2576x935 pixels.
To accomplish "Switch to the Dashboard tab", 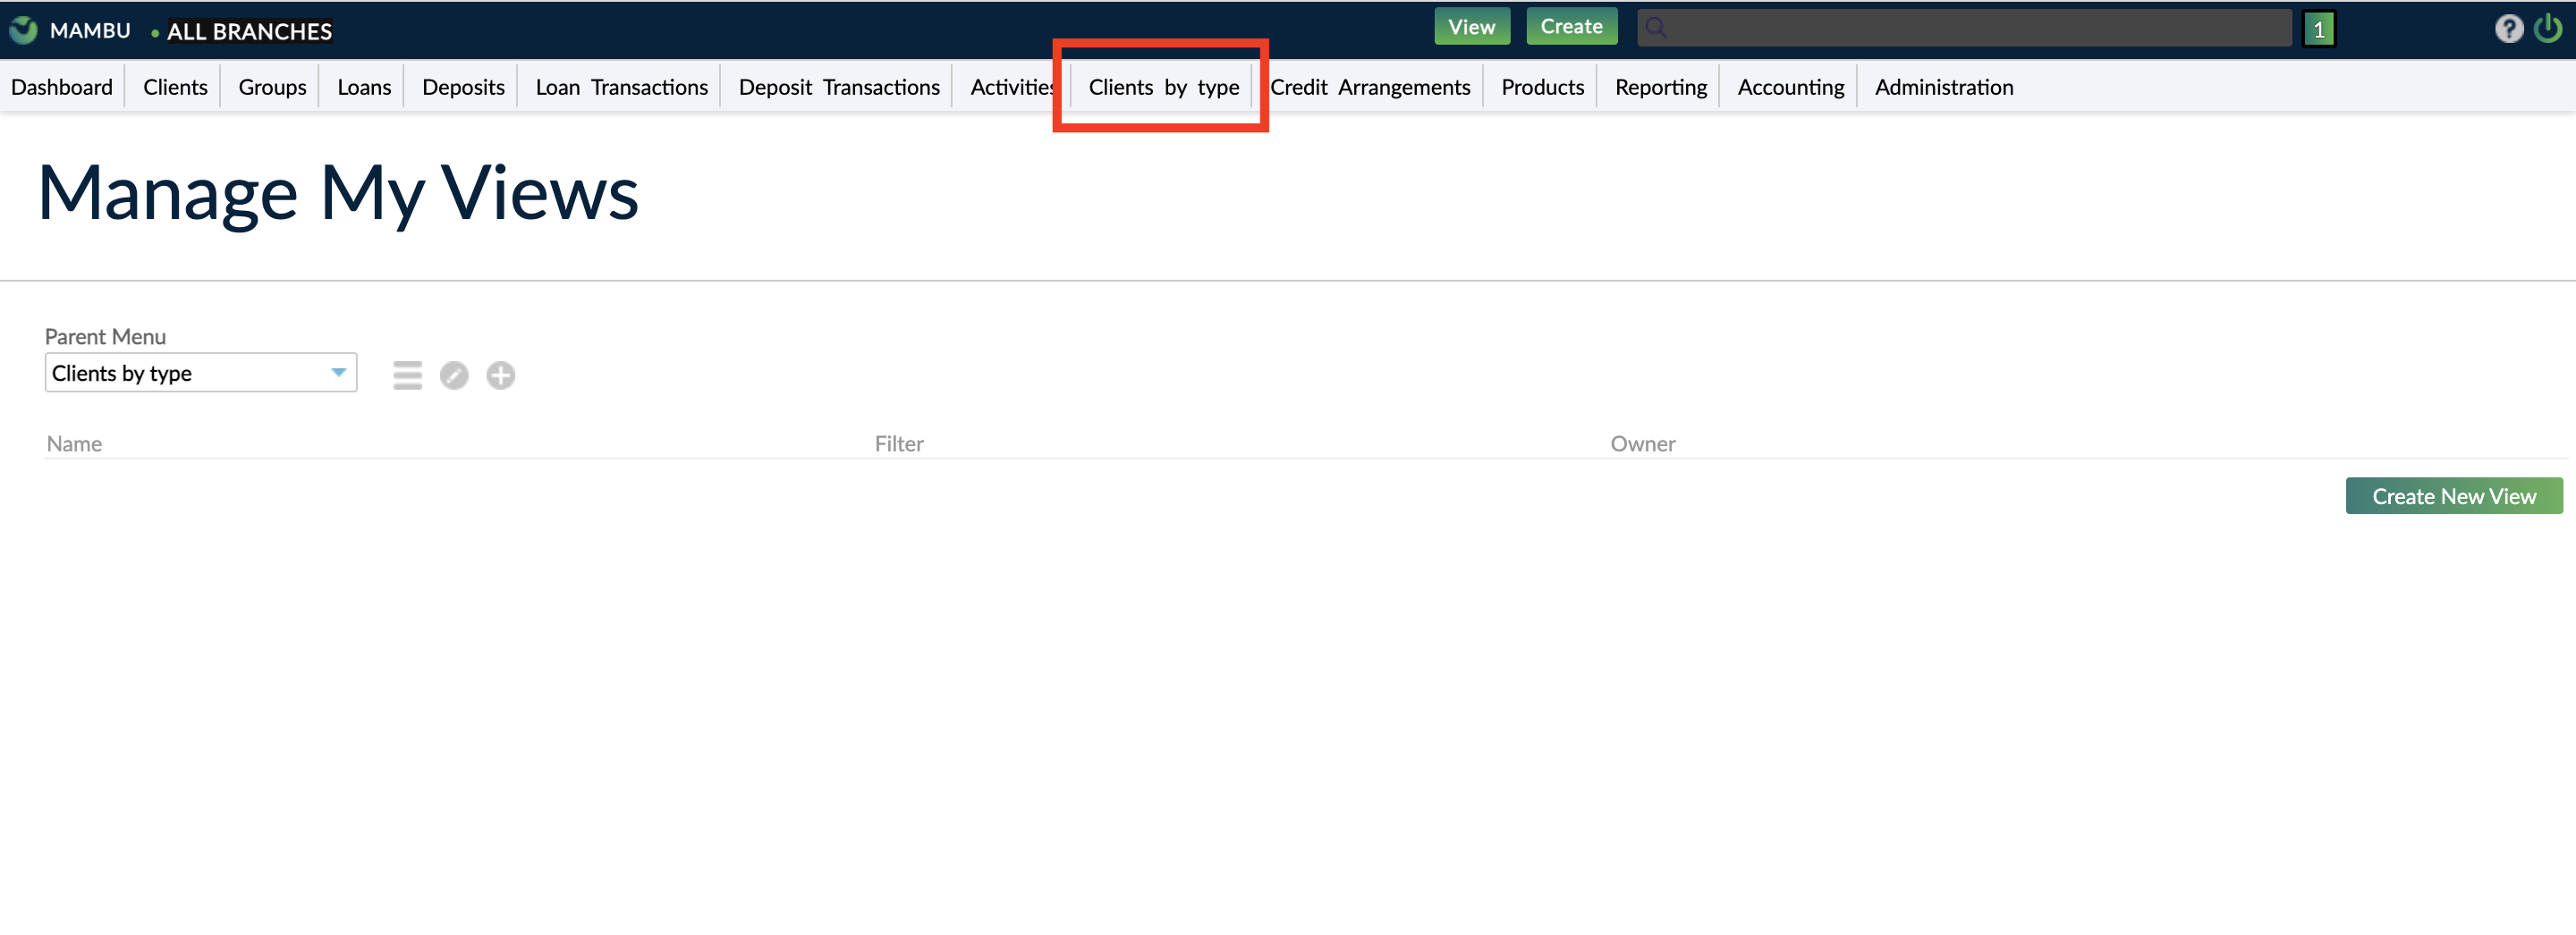I will click(61, 87).
